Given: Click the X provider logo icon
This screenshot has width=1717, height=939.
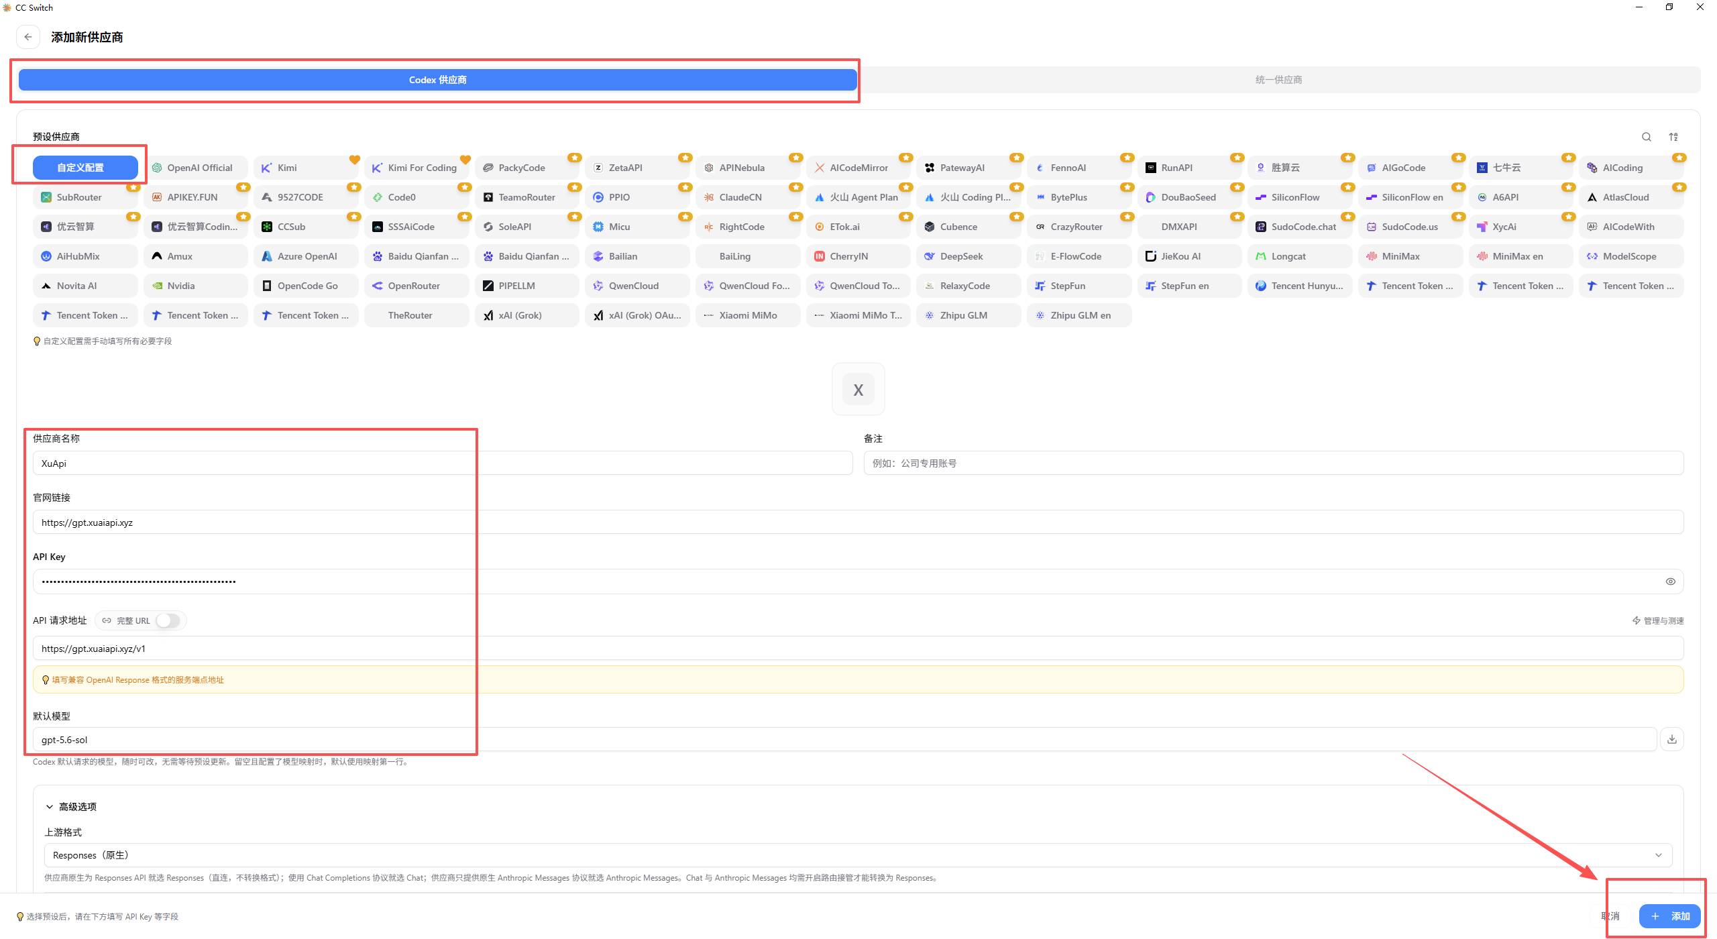Looking at the screenshot, I should click(x=858, y=390).
